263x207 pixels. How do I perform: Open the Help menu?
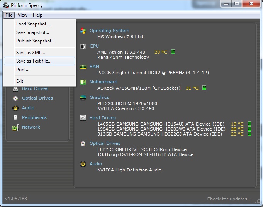pos(37,15)
